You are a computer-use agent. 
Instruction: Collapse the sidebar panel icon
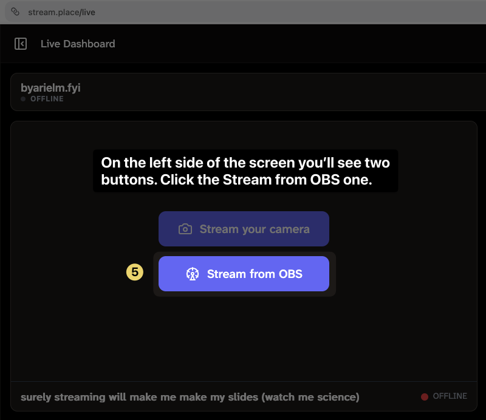21,44
